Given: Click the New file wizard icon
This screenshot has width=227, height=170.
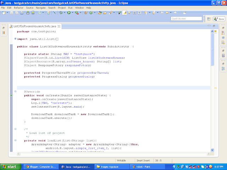Looking at the screenshot, I should click(x=4, y=13).
